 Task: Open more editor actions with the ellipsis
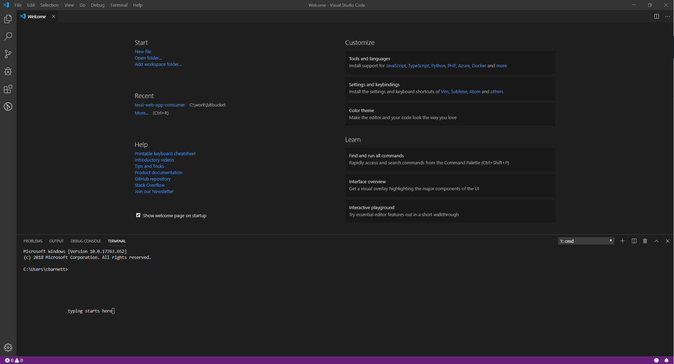pyautogui.click(x=668, y=16)
